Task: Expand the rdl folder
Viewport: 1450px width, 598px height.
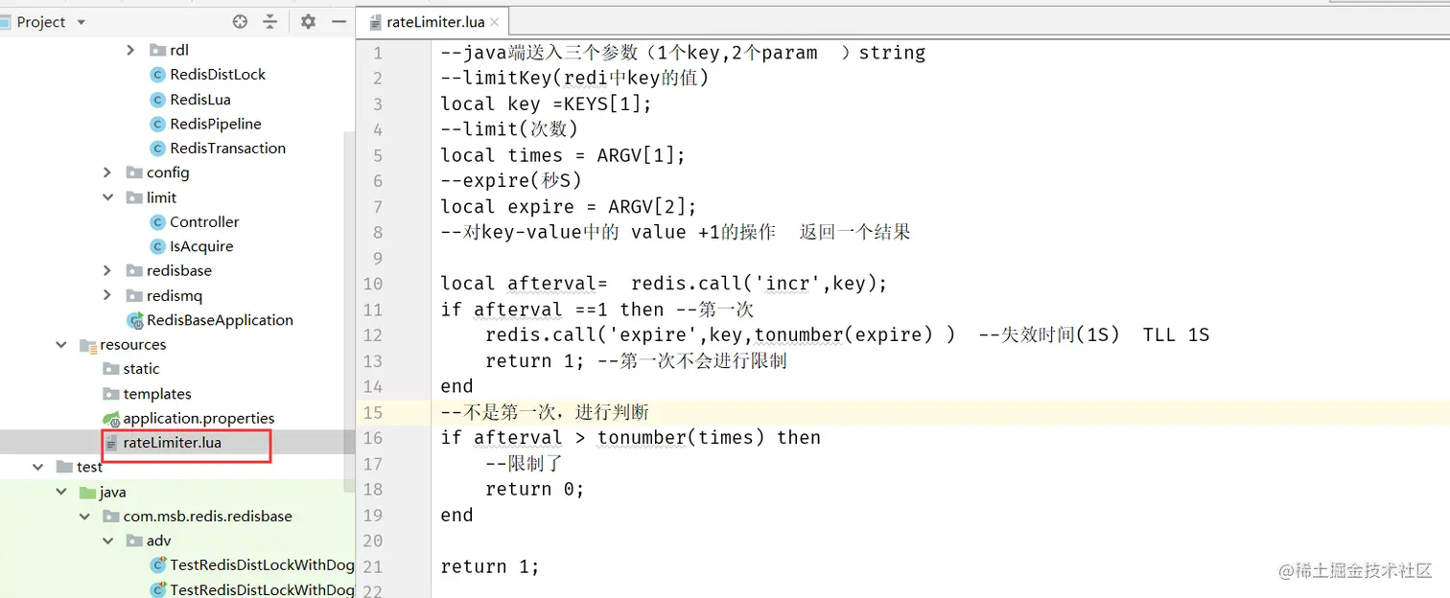Action: [x=130, y=50]
